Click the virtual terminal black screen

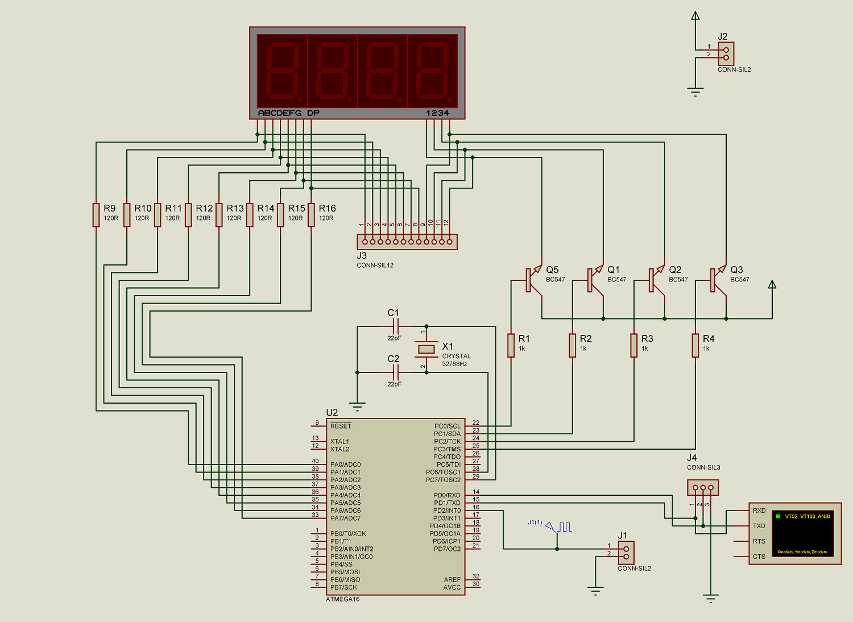tap(803, 533)
